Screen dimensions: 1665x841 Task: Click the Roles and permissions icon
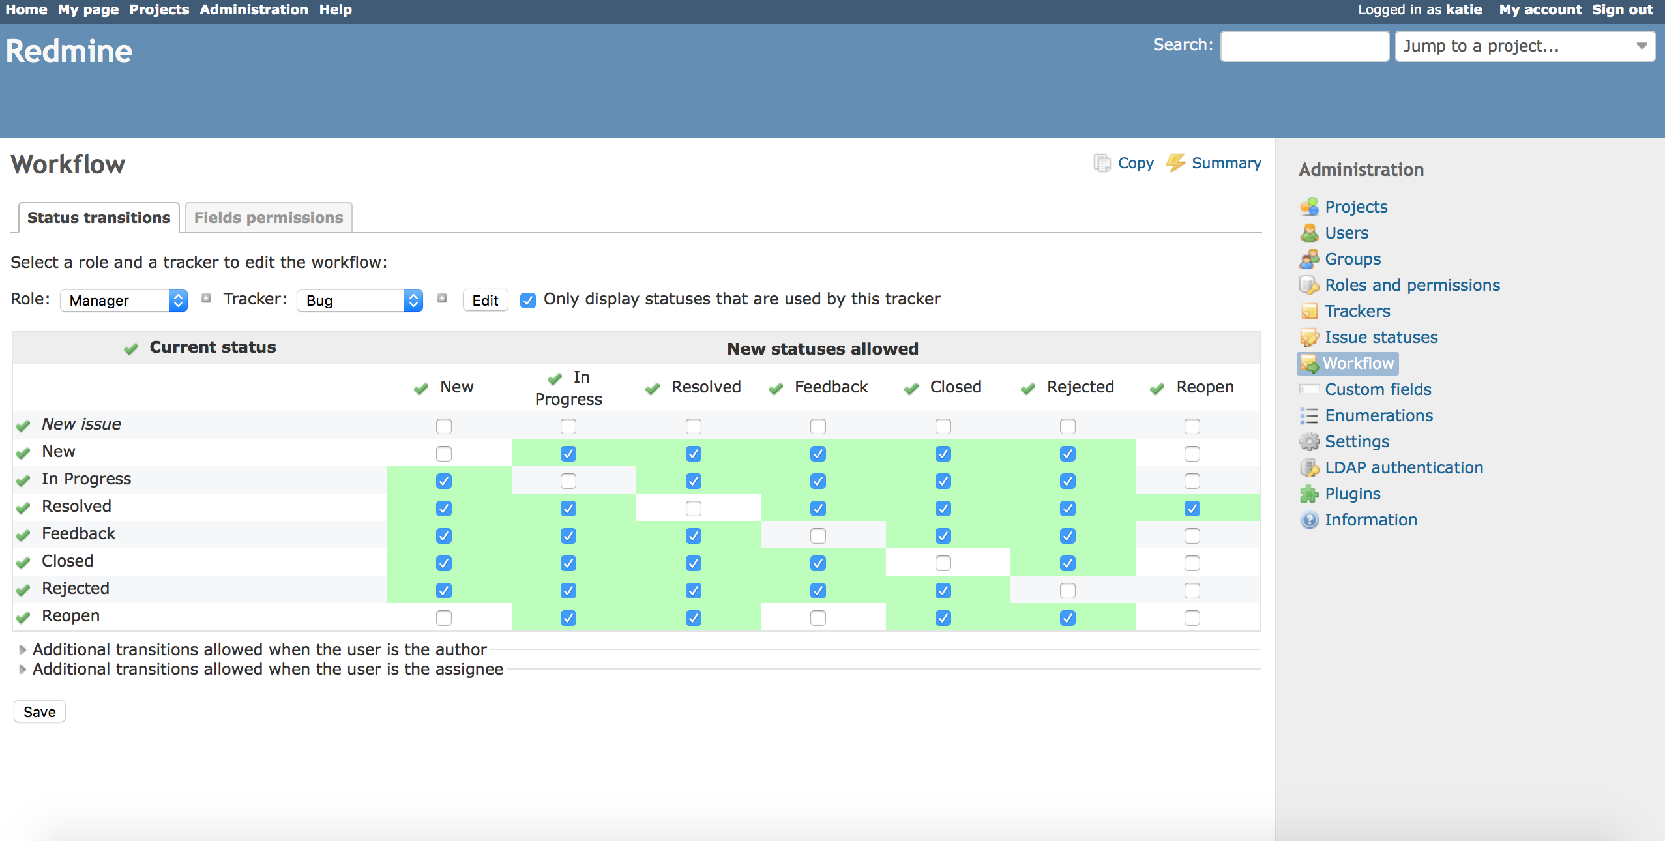[1309, 285]
